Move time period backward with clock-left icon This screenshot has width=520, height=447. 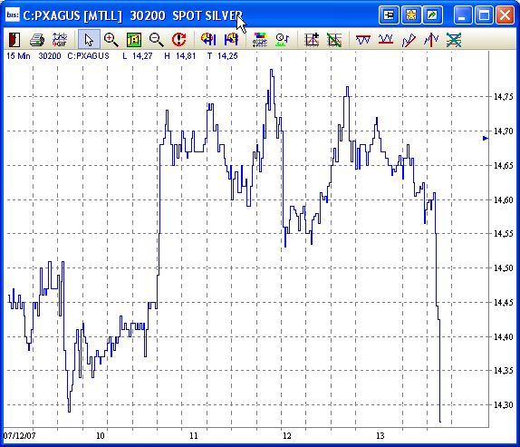[208, 40]
